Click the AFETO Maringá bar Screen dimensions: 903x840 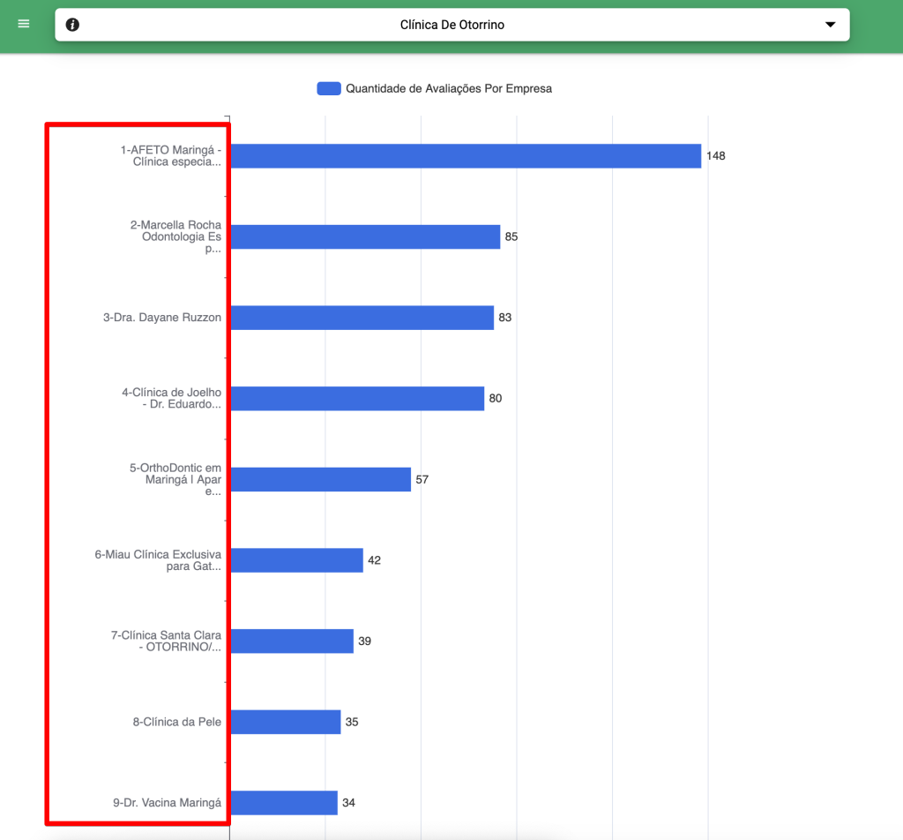pyautogui.click(x=466, y=156)
